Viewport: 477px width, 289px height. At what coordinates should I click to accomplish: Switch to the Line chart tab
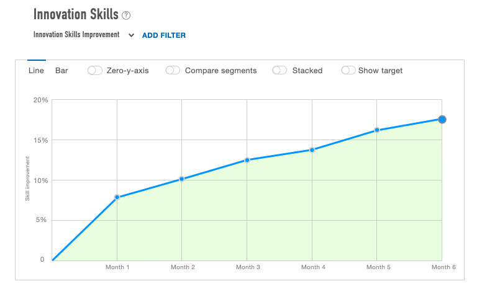coord(36,71)
